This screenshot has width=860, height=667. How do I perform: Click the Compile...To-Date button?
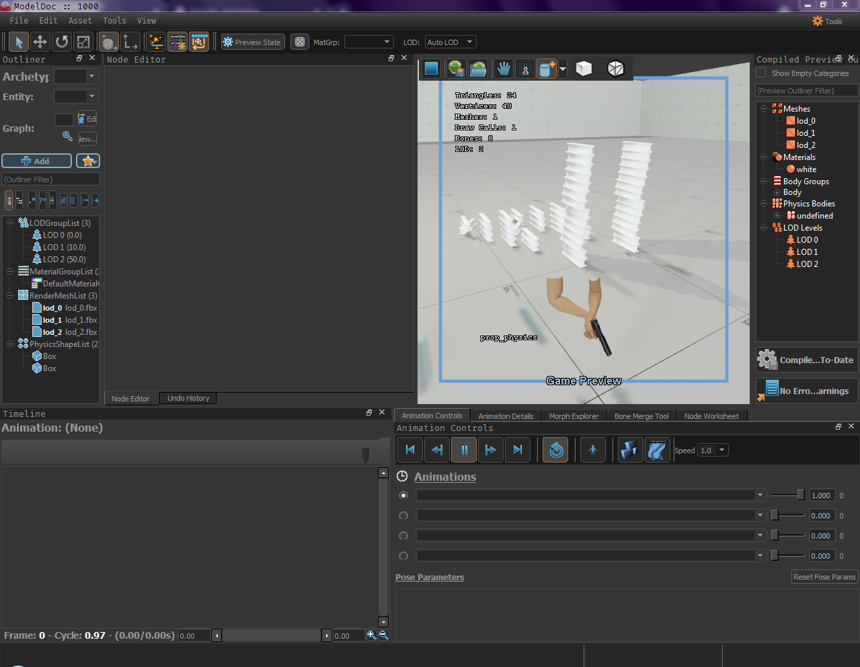point(806,359)
